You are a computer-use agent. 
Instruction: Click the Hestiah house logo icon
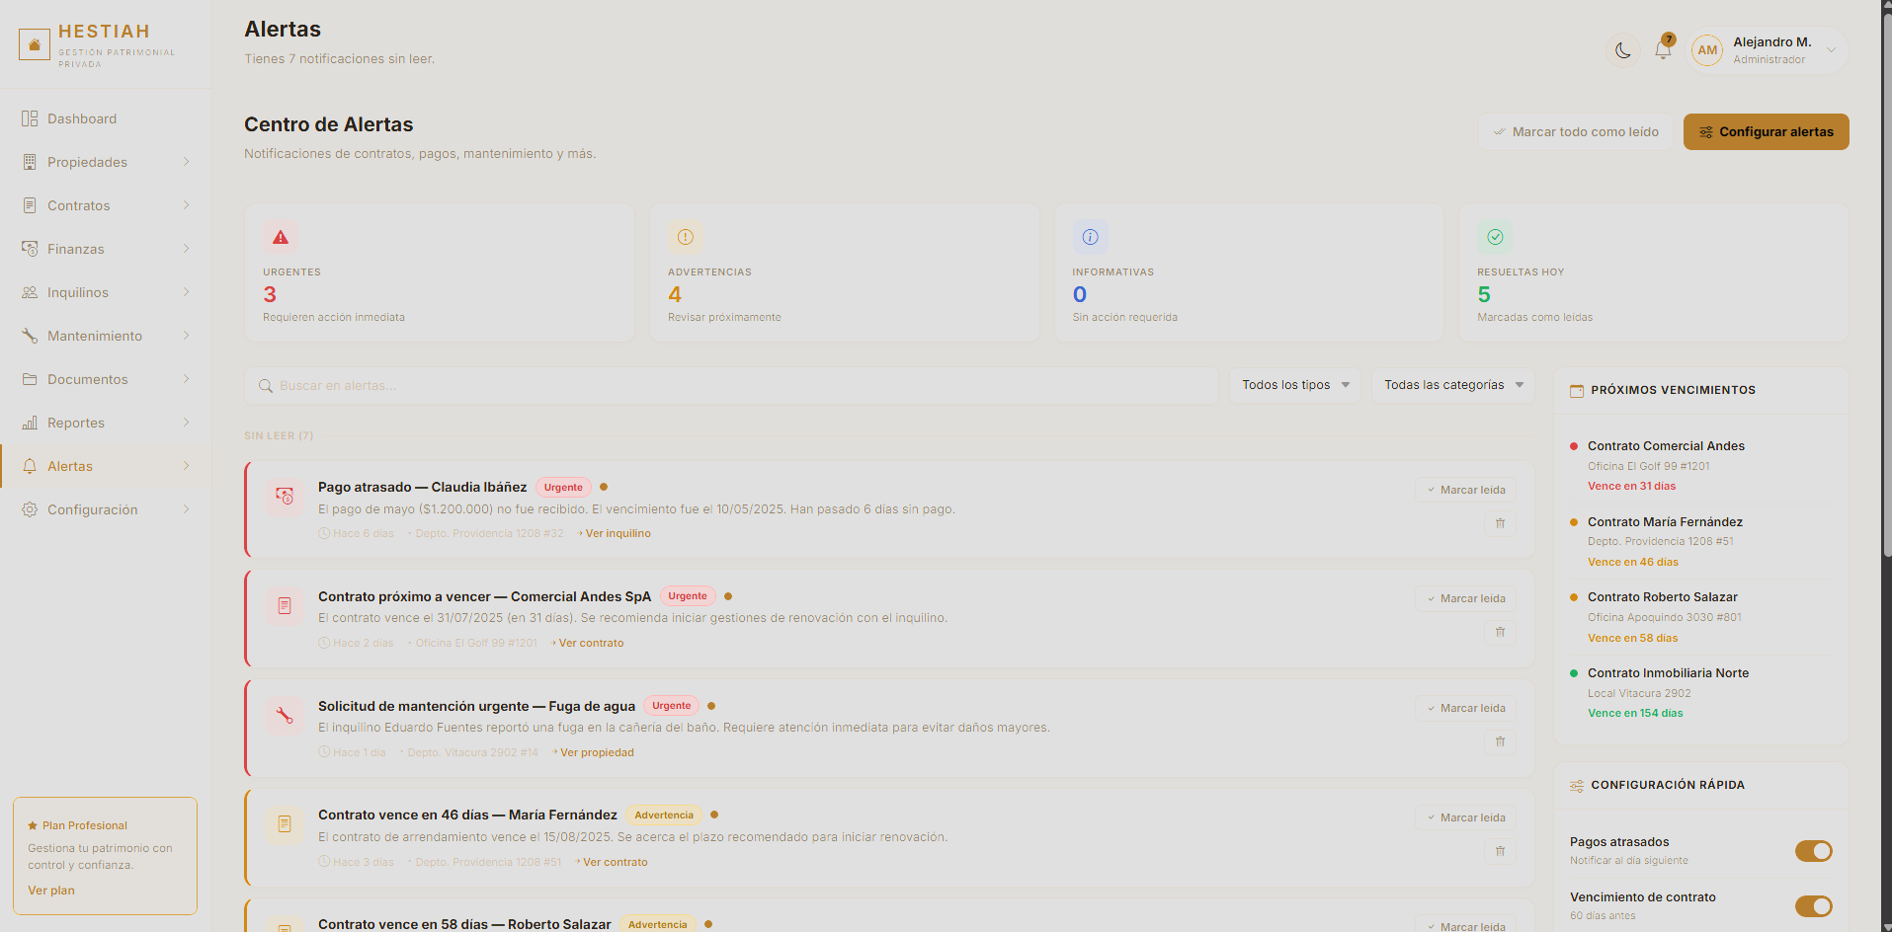[x=35, y=44]
